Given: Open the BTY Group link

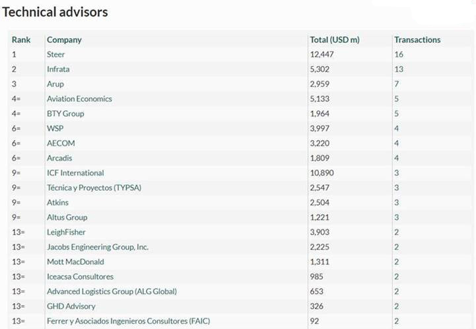Looking at the screenshot, I should coord(65,114).
